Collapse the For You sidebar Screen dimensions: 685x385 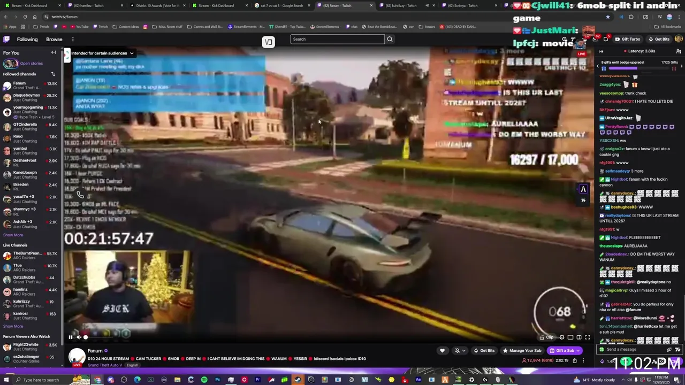coord(54,52)
